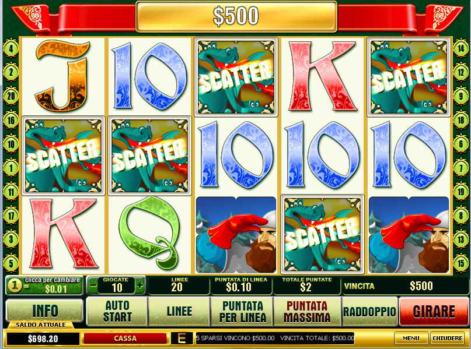Open the CASSA cashier
Image resolution: width=471 pixels, height=349 pixels.
pyautogui.click(x=125, y=339)
